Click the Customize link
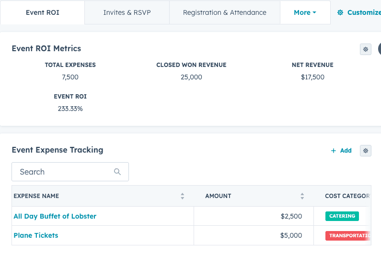Screen dimensions: 381x254 point(359,12)
